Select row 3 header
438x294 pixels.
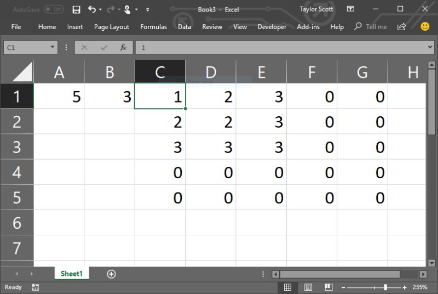[x=17, y=147]
